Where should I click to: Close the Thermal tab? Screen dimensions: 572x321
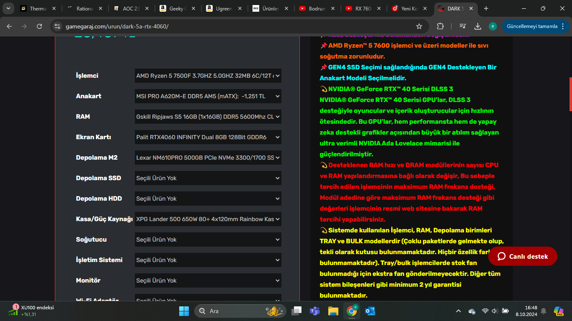(x=54, y=8)
